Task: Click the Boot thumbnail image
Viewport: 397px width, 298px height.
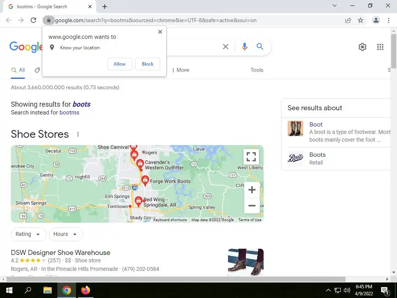Action: pyautogui.click(x=295, y=128)
